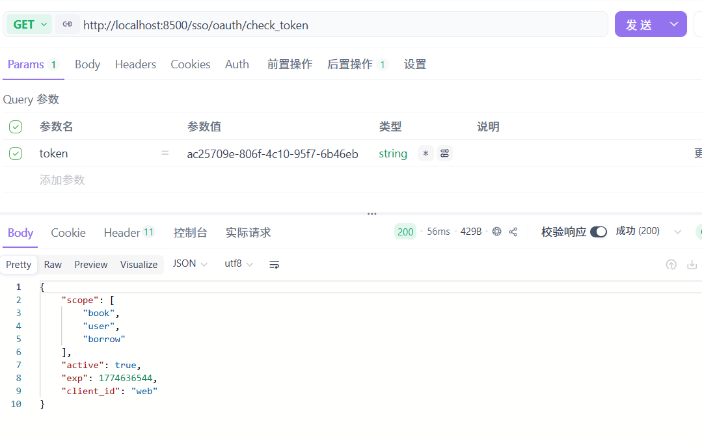
Task: Click the equals sign in token row
Action: (x=165, y=153)
